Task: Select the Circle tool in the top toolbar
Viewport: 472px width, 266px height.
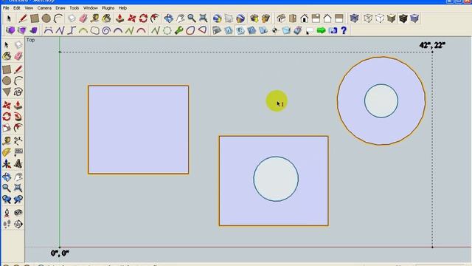Action: 46,18
